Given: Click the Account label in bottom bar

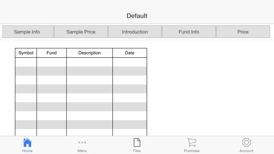Looking at the screenshot, I should click(246, 151).
